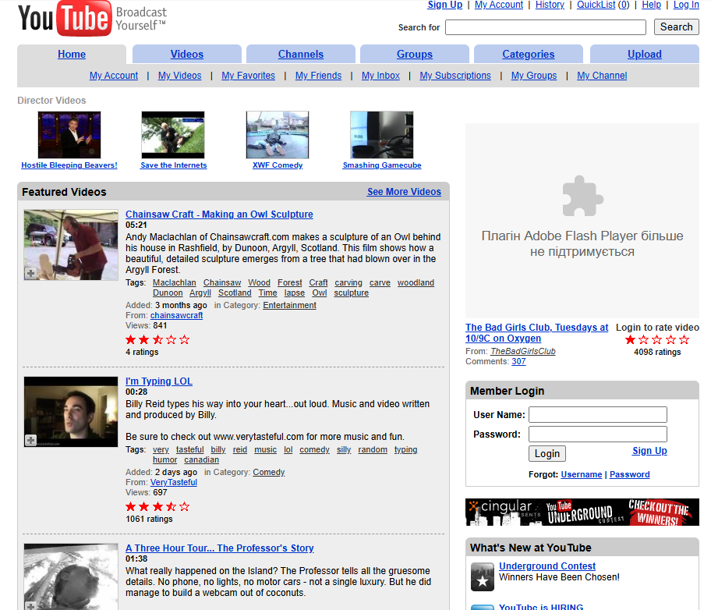Switch to the Videos tab
The image size is (711, 610).
(187, 55)
